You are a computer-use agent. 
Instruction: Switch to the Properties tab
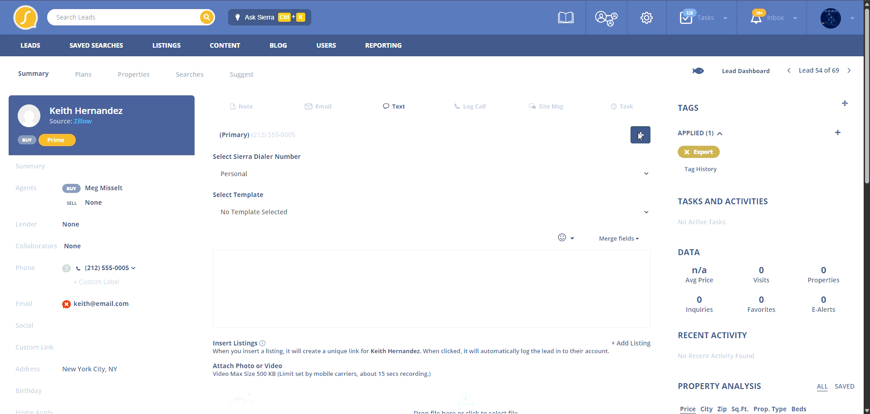click(x=133, y=74)
